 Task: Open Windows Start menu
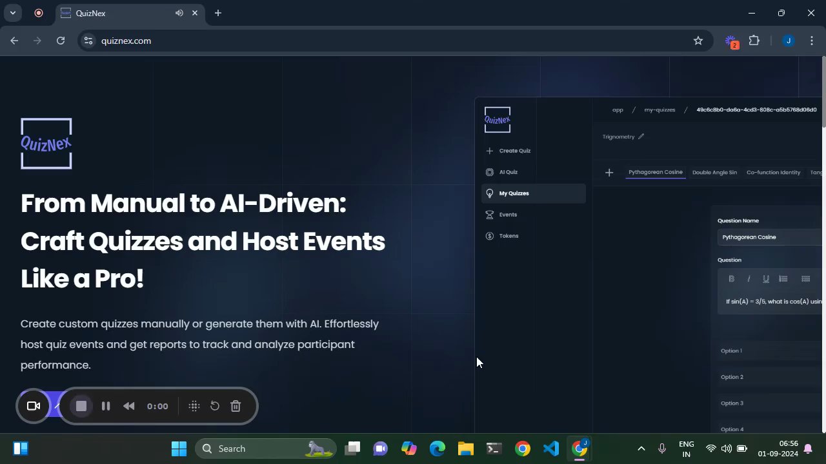point(179,449)
